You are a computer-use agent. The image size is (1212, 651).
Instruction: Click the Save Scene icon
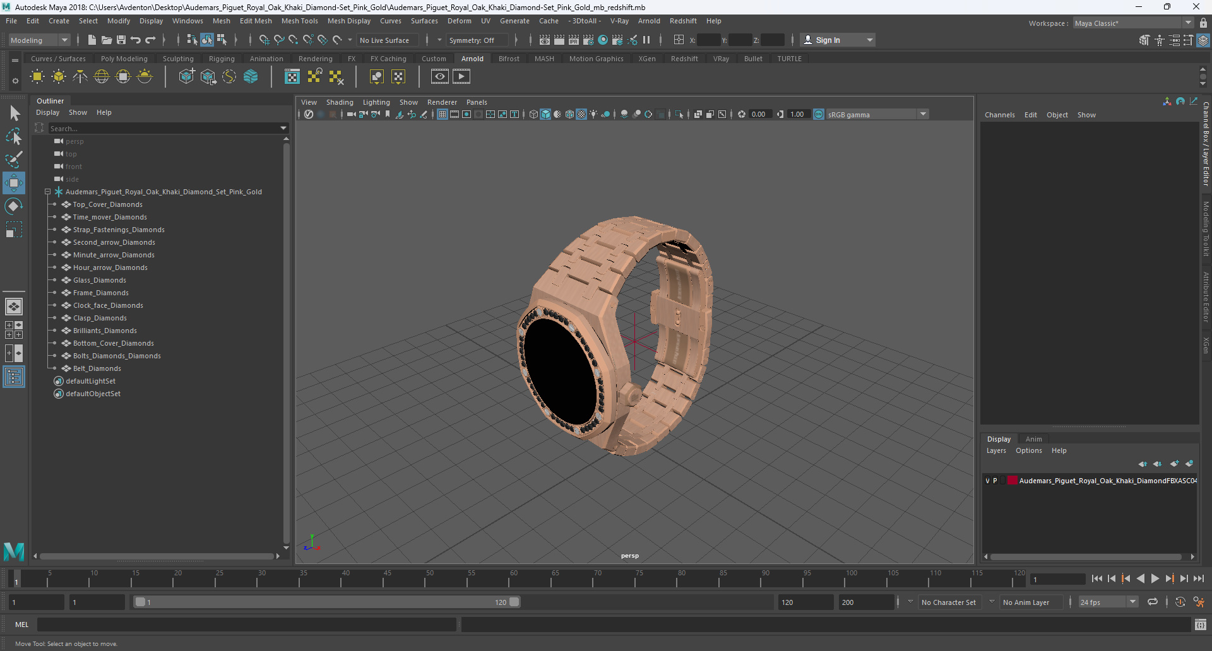[x=121, y=40]
